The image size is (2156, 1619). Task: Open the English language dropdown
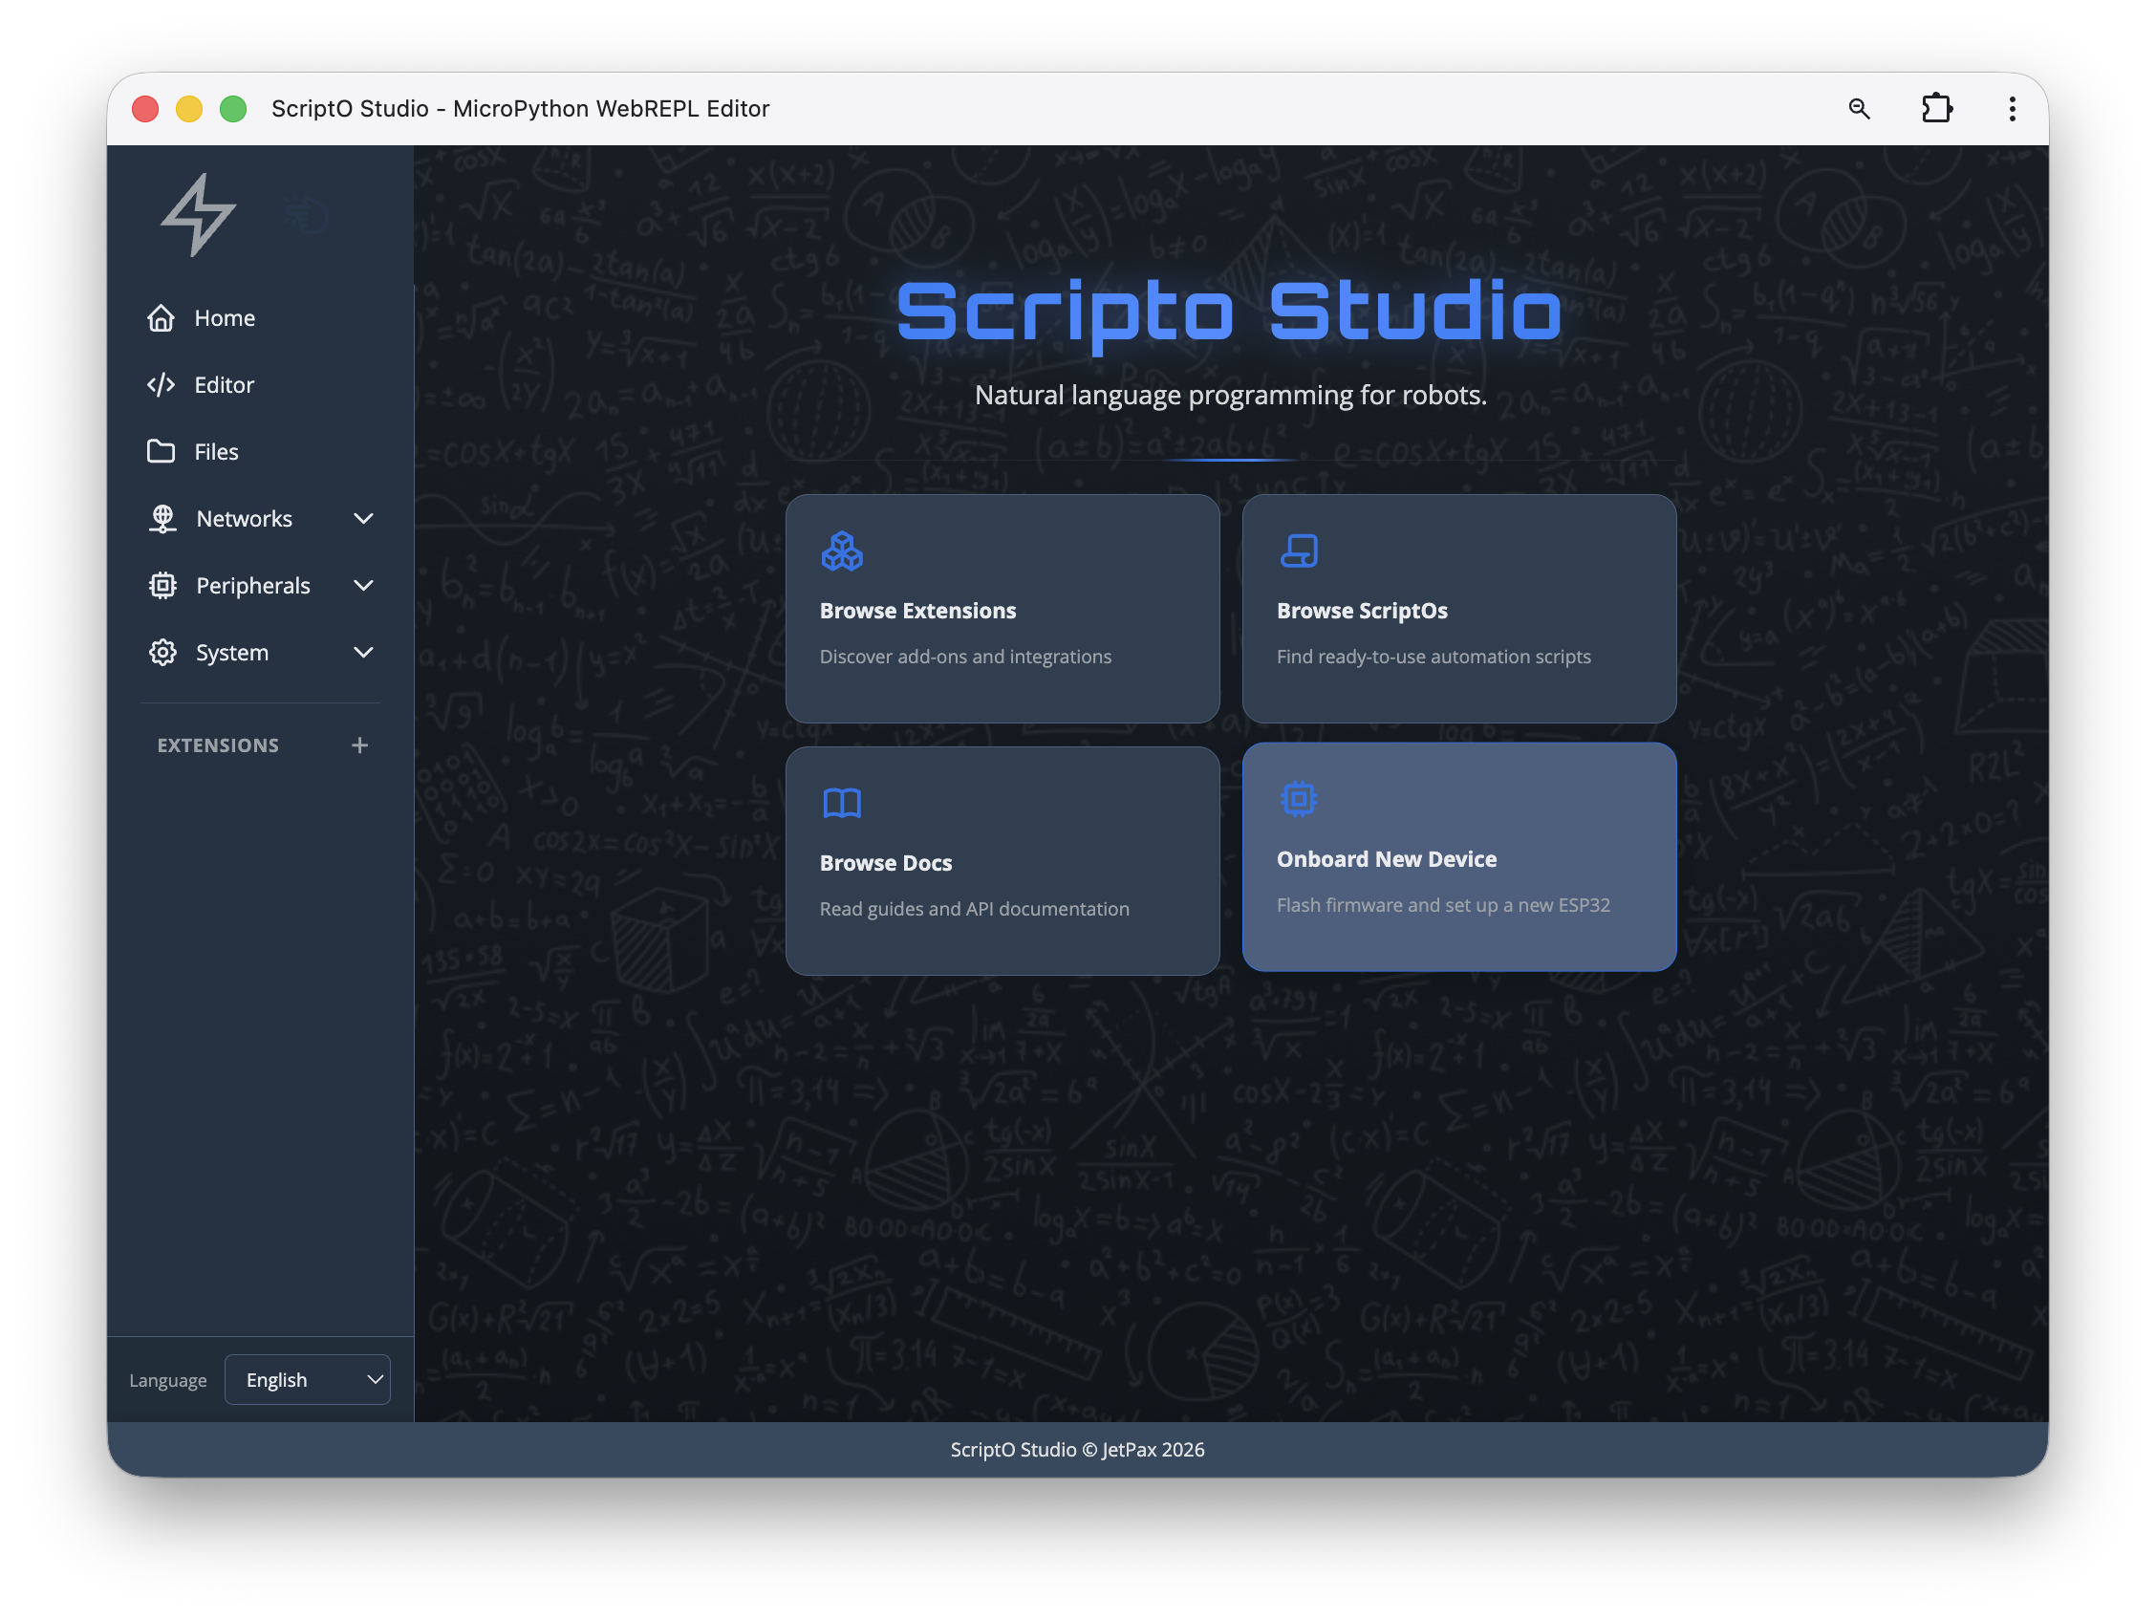[307, 1379]
